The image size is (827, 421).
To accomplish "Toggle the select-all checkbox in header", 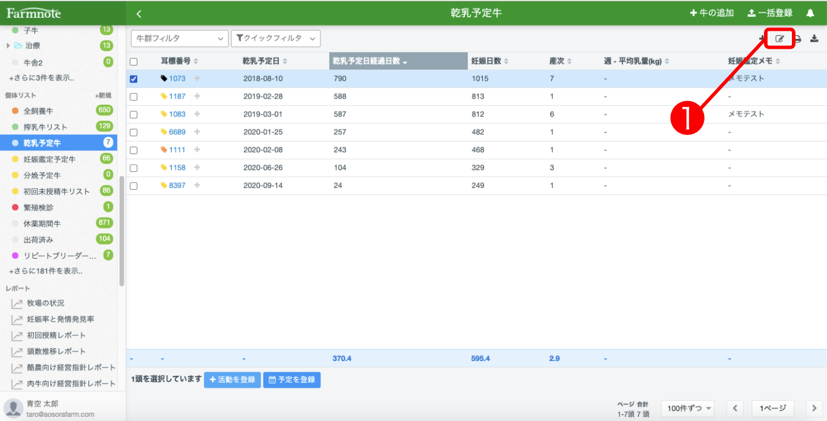I will point(134,61).
